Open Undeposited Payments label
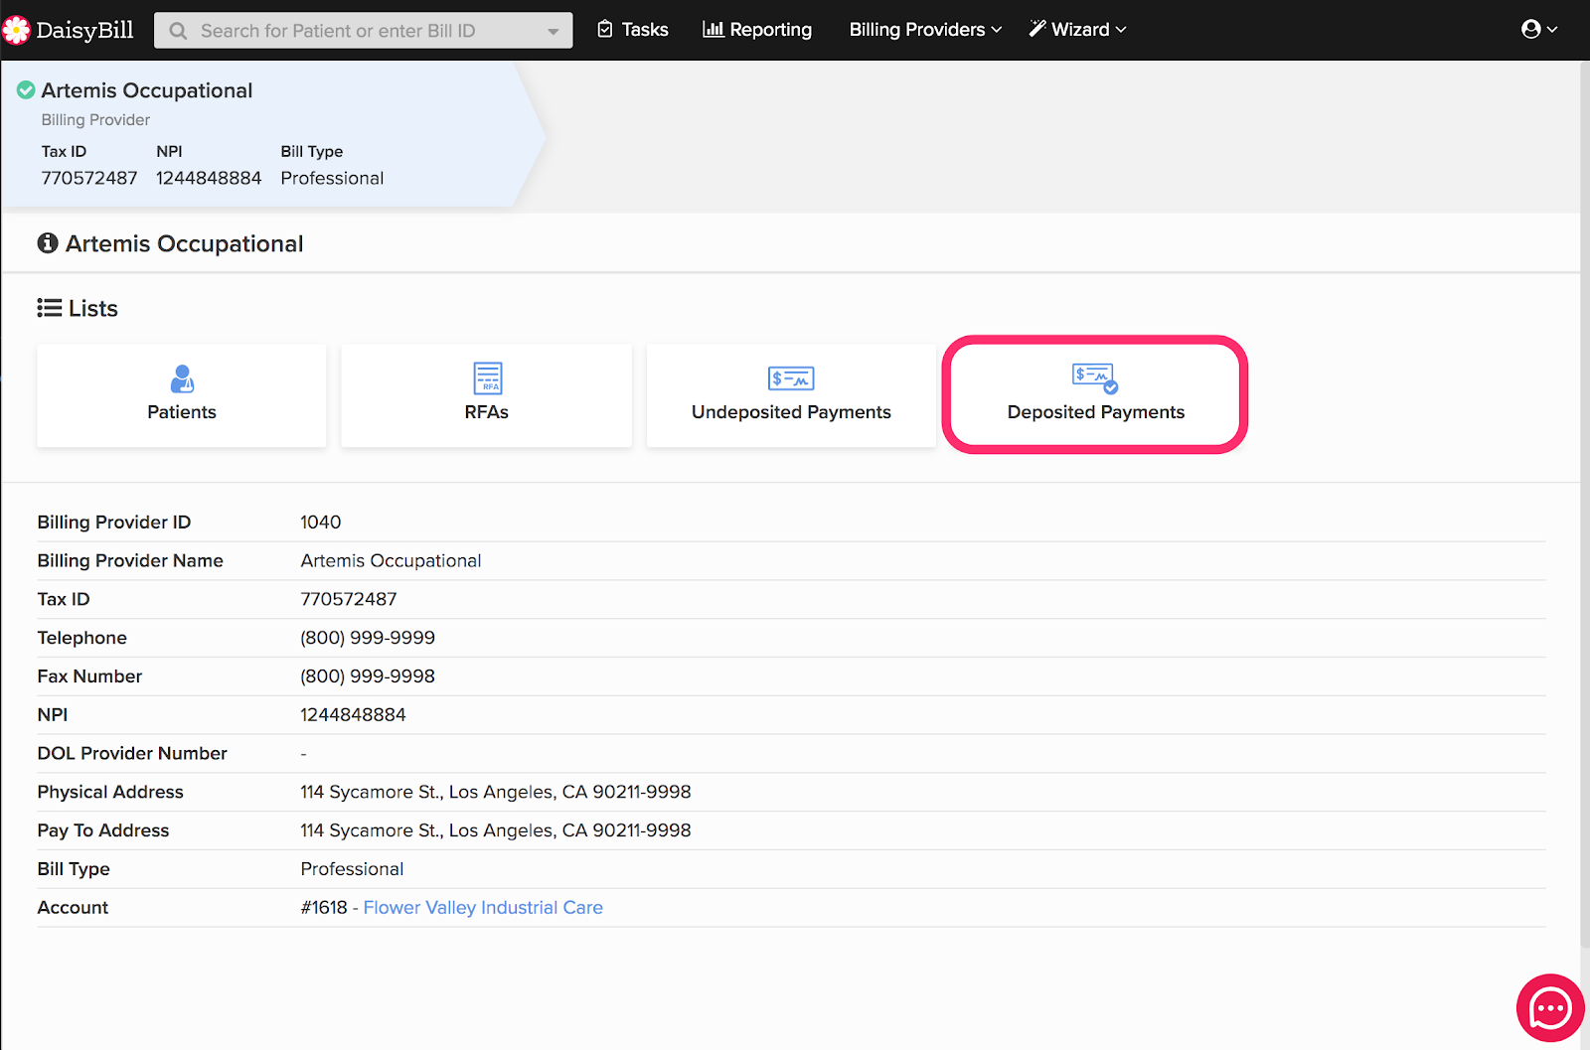Image resolution: width=1590 pixels, height=1050 pixels. [x=791, y=412]
